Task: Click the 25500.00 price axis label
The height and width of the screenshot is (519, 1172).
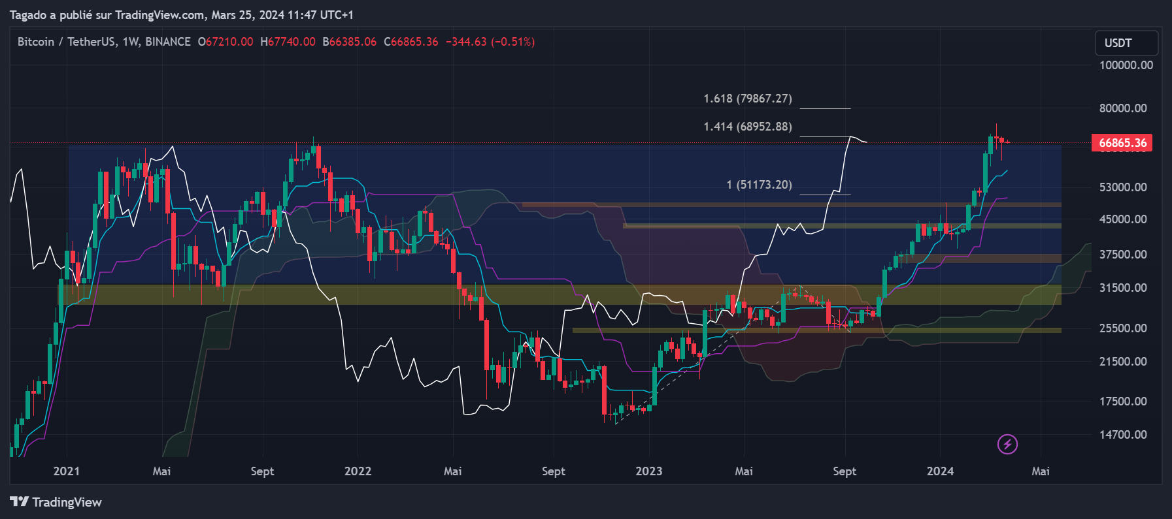Action: click(1123, 328)
